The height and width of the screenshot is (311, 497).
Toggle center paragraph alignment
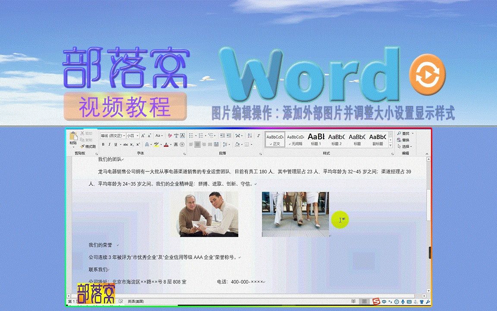pyautogui.click(x=198, y=144)
